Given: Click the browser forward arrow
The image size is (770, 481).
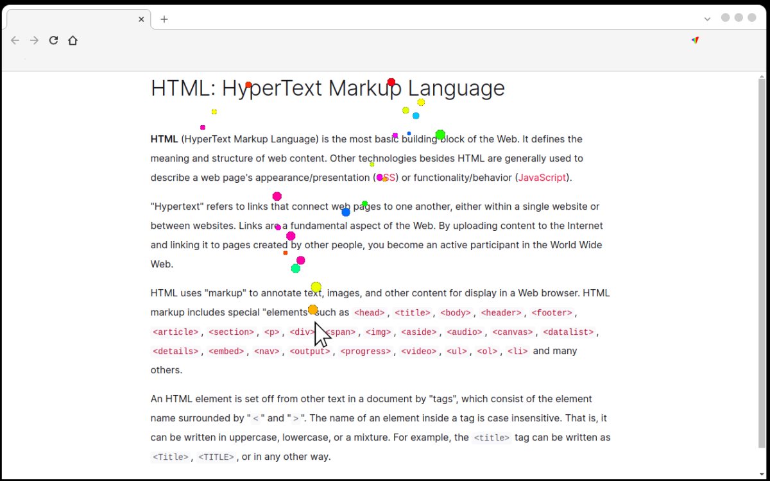Looking at the screenshot, I should [35, 40].
